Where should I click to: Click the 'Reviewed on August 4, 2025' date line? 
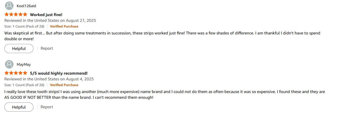coord(49,79)
